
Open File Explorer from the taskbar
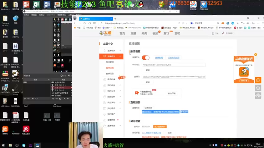pyautogui.click(x=10, y=145)
